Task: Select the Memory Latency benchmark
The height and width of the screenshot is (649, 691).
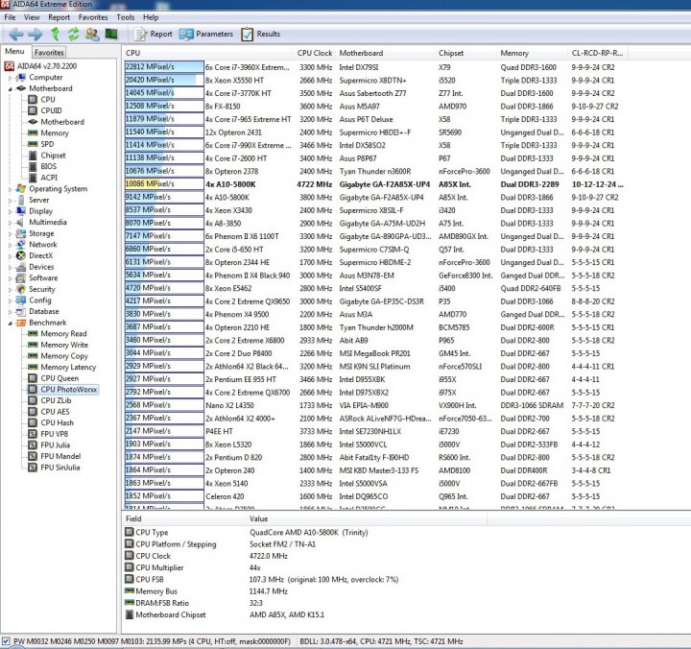Action: [x=68, y=367]
